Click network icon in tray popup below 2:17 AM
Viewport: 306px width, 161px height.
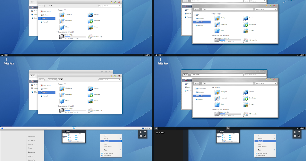point(141,136)
